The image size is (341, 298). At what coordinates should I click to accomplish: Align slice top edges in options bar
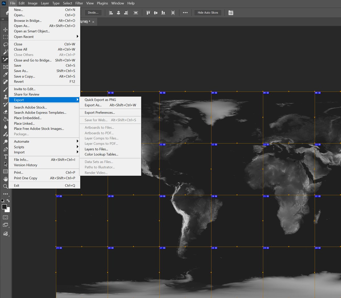point(148,12)
